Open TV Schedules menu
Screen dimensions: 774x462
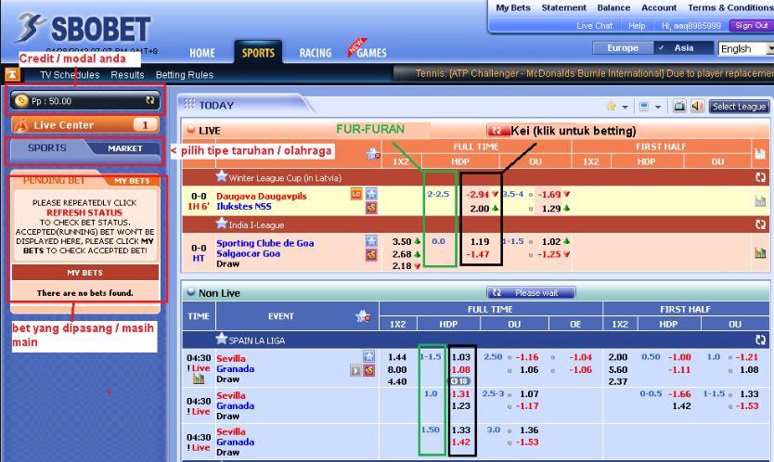[70, 75]
